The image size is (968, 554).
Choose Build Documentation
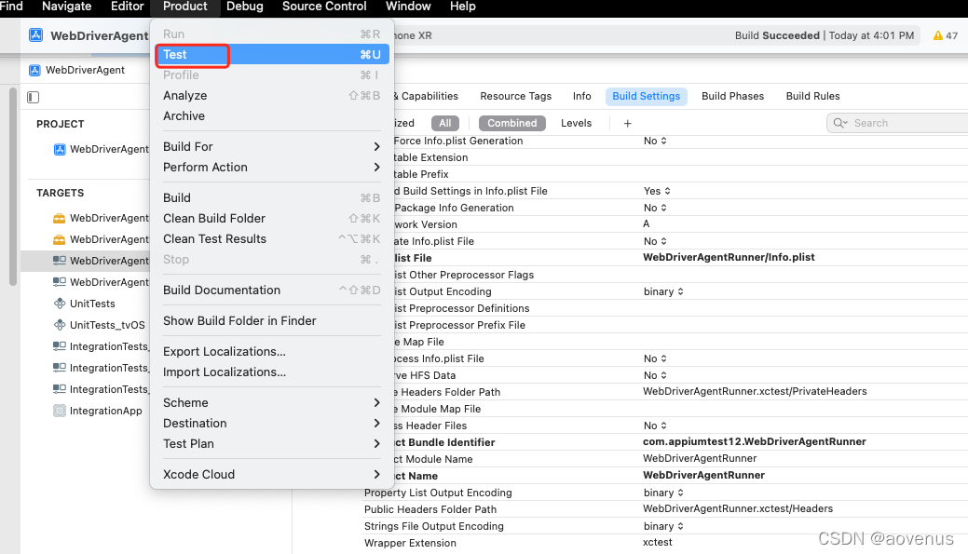point(272,290)
